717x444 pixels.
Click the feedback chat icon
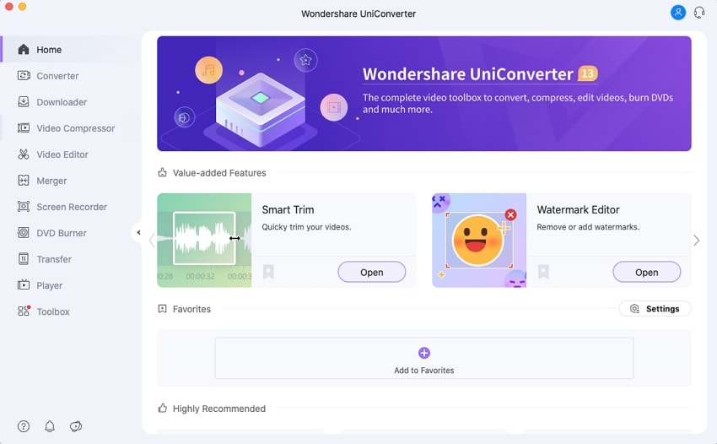pyautogui.click(x=76, y=426)
